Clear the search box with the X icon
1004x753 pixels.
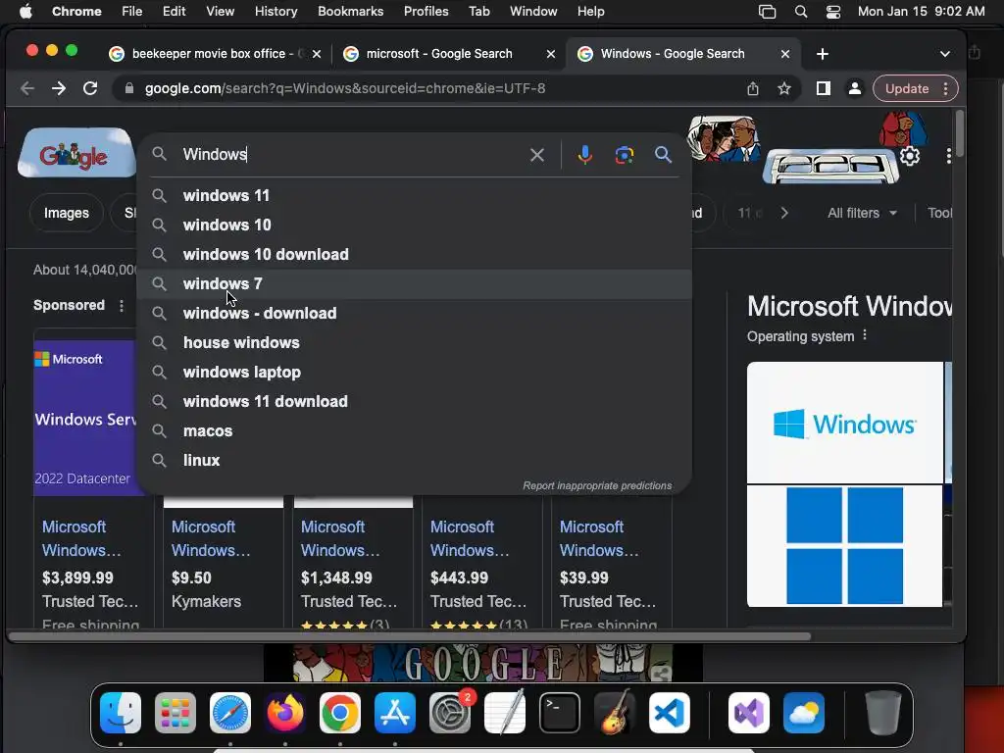[536, 155]
